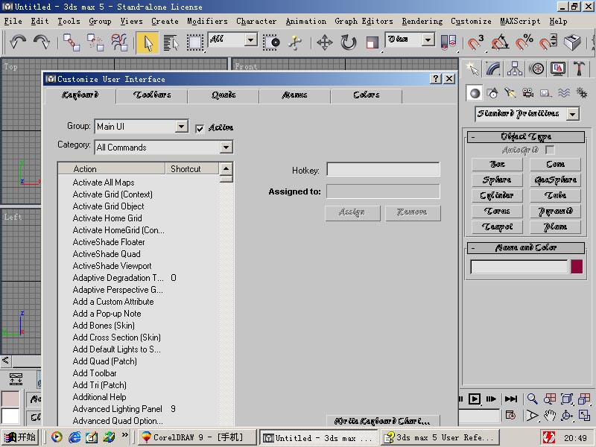Open the Graph Editors menu
This screenshot has width=596, height=447.
pyautogui.click(x=364, y=22)
